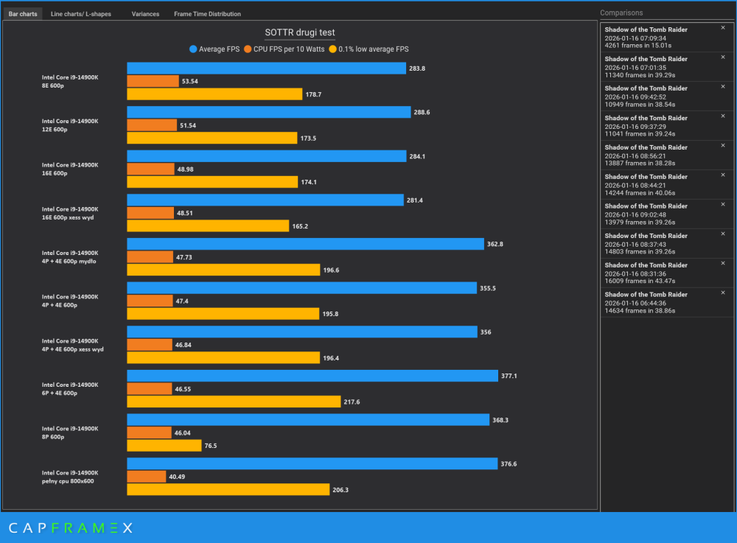The image size is (737, 543).
Task: Remove the 06:44:36 comparison record
Action: pos(723,292)
